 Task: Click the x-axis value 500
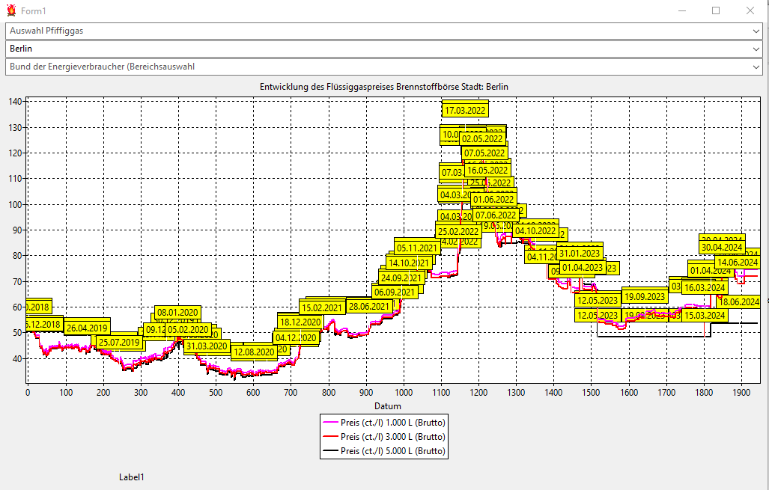216,393
